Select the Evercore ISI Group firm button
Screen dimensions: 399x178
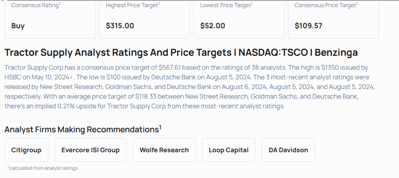(x=90, y=150)
